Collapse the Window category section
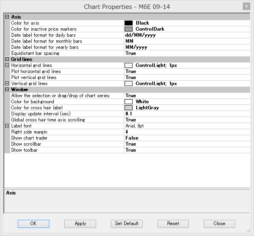This screenshot has height=236, width=254. pos(7,90)
